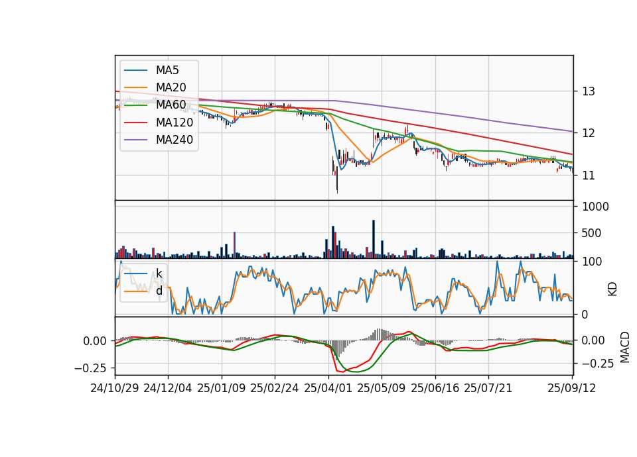Click the blue MA5 legend line sample
This screenshot has width=637, height=457.
click(x=135, y=70)
